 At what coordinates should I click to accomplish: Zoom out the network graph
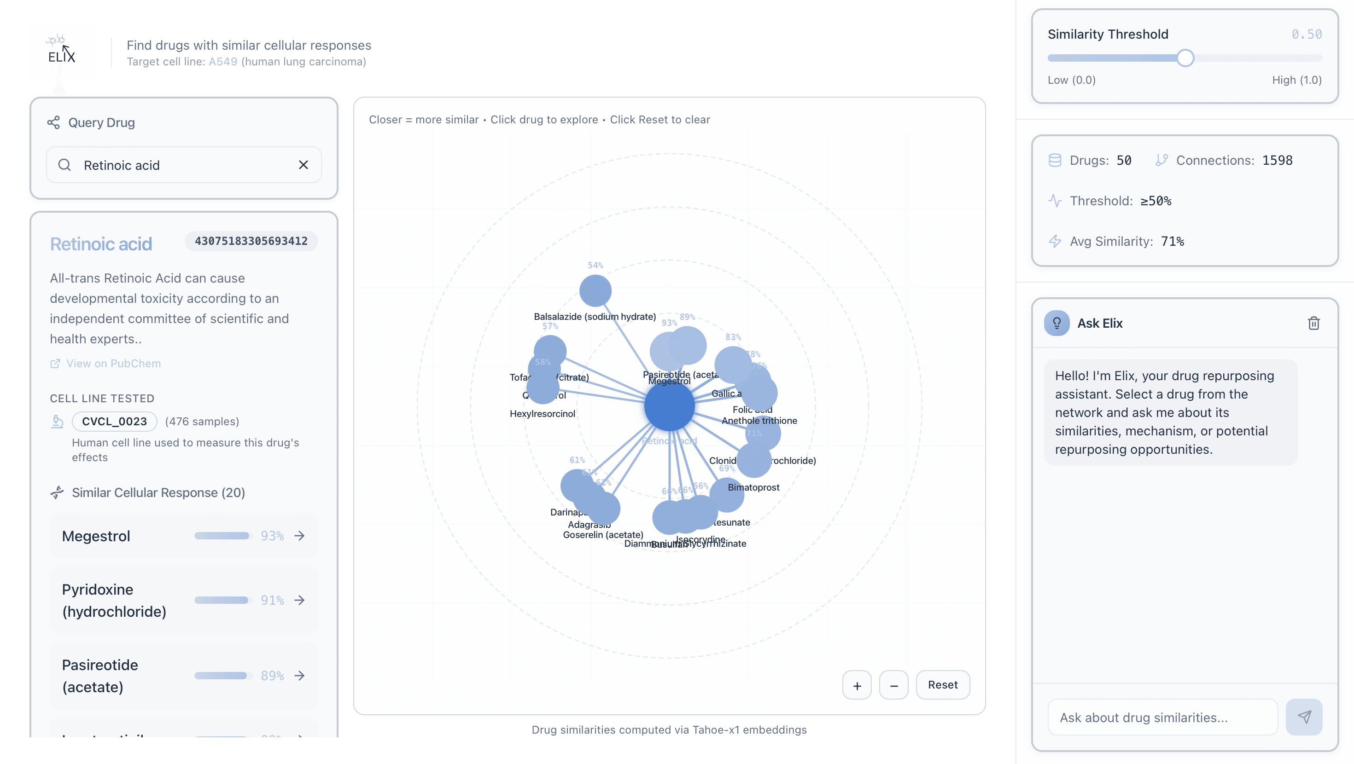893,685
